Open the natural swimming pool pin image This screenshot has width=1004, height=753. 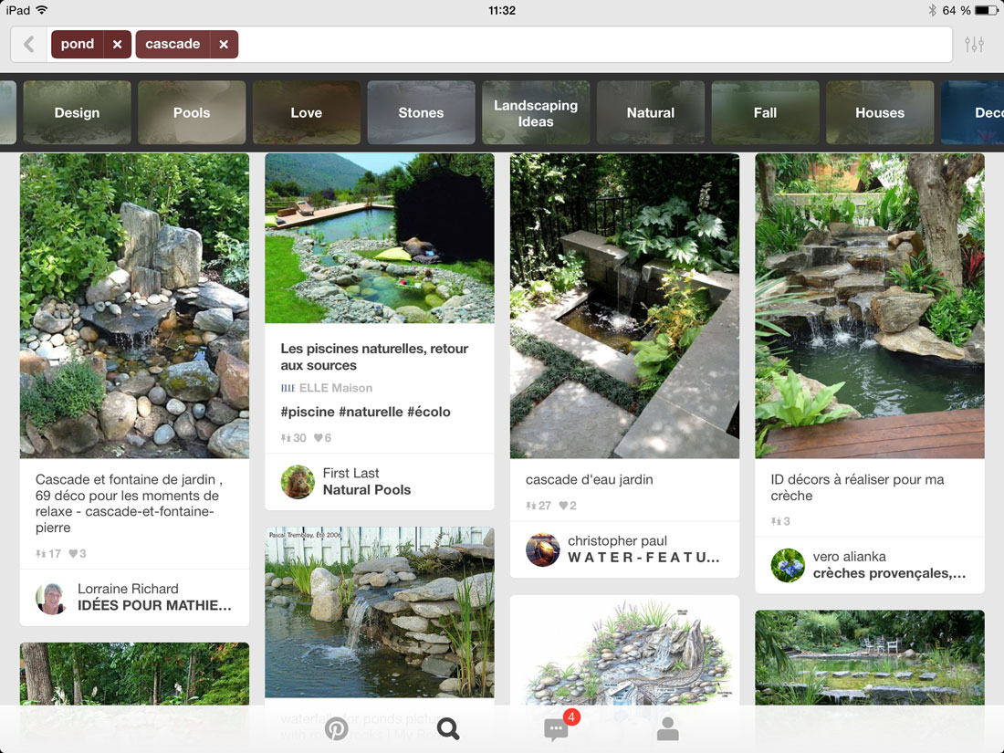pyautogui.click(x=380, y=238)
